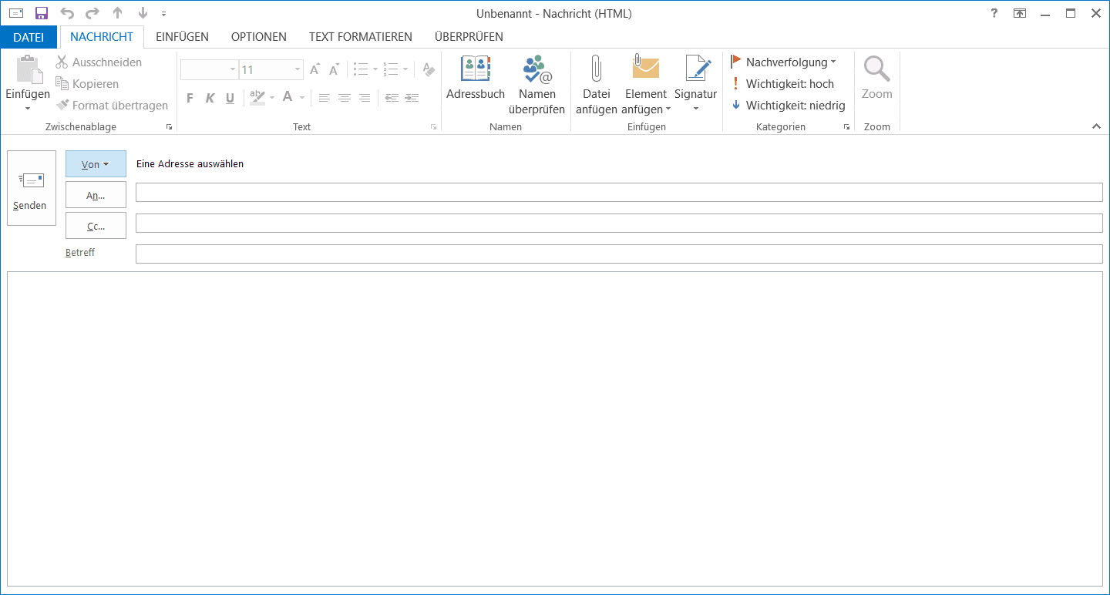Expand Einfügen paste options arrow
The height and width of the screenshot is (595, 1110).
click(x=28, y=109)
